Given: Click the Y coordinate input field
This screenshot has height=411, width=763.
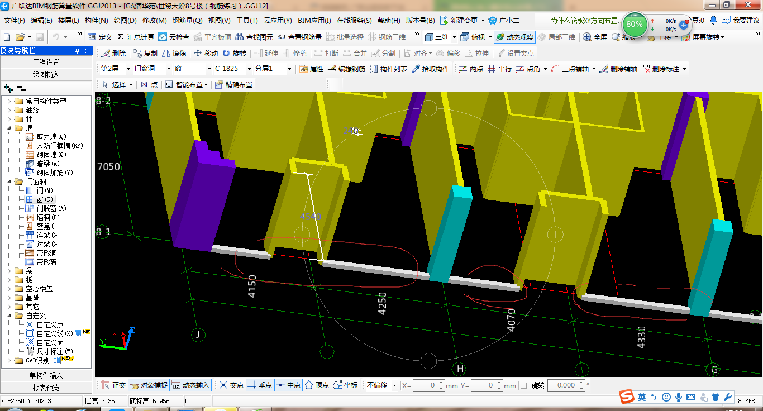Looking at the screenshot, I should tap(487, 385).
